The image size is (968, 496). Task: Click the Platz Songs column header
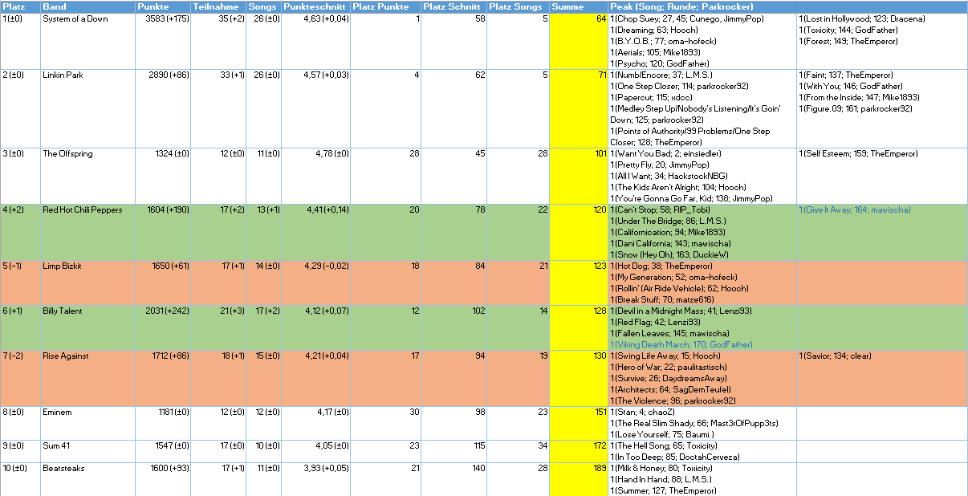pyautogui.click(x=519, y=6)
